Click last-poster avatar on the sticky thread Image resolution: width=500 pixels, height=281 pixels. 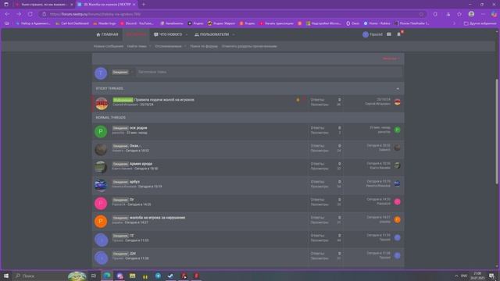click(x=398, y=102)
